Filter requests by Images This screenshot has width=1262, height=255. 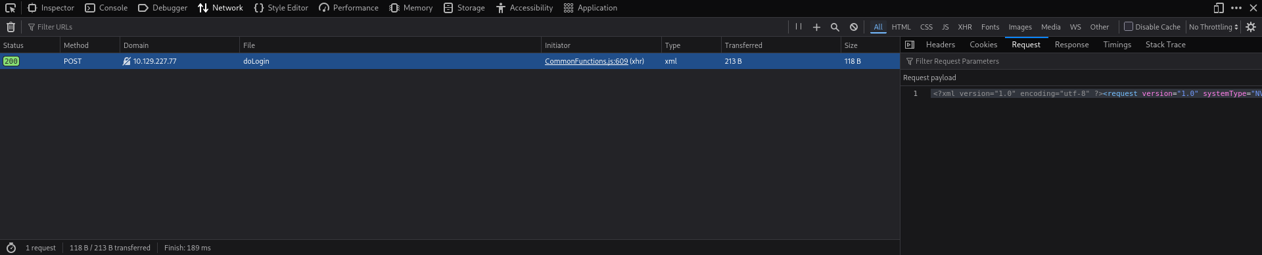[x=1020, y=27]
